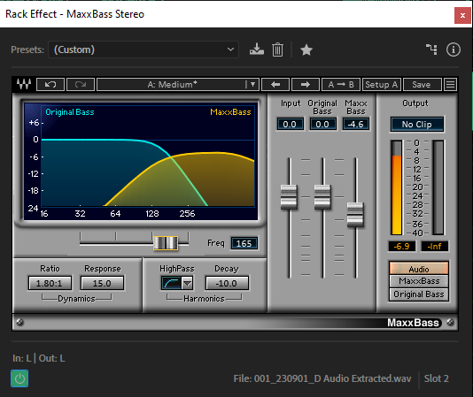Save the current effect preset
Screen dimensions: 473x397
[257, 50]
